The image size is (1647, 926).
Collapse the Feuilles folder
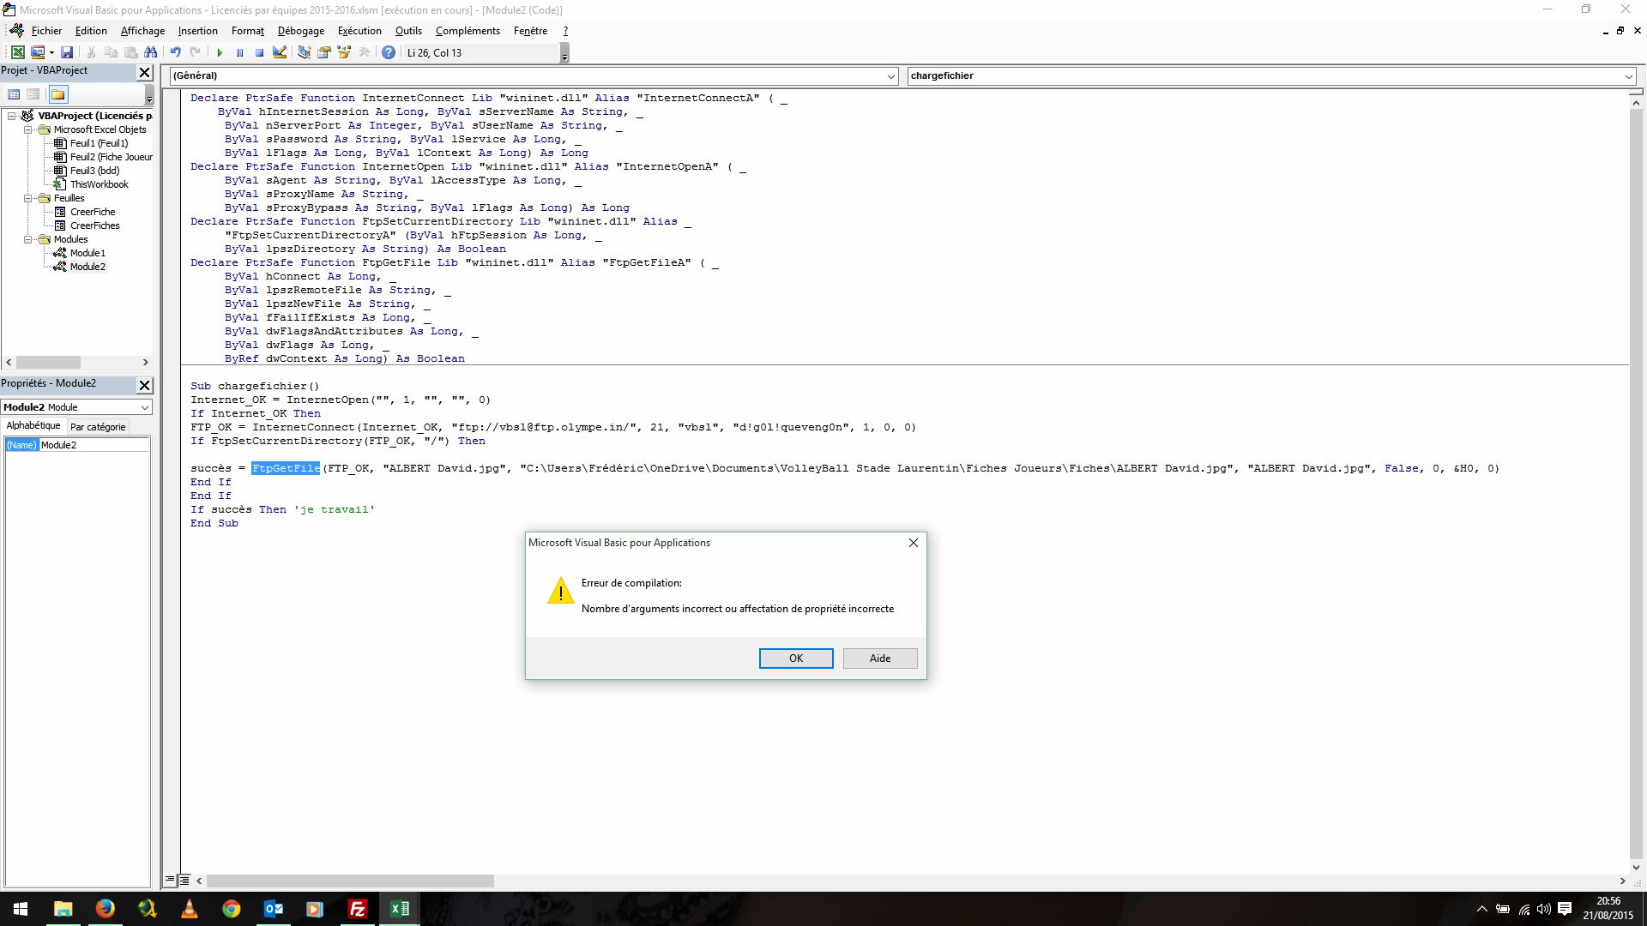pos(27,198)
